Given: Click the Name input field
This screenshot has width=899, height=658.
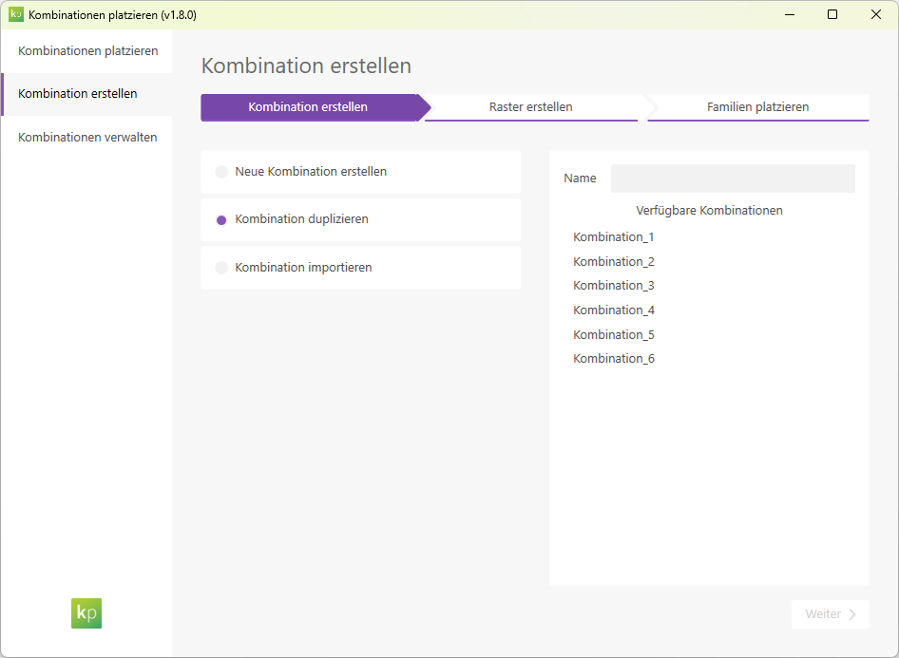Looking at the screenshot, I should click(x=732, y=178).
